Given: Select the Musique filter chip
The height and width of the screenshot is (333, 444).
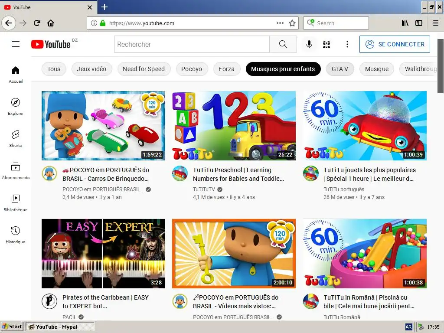Looking at the screenshot, I should [377, 69].
